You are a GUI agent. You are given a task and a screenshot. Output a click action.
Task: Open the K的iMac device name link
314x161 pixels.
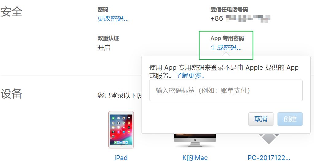pos(195,158)
